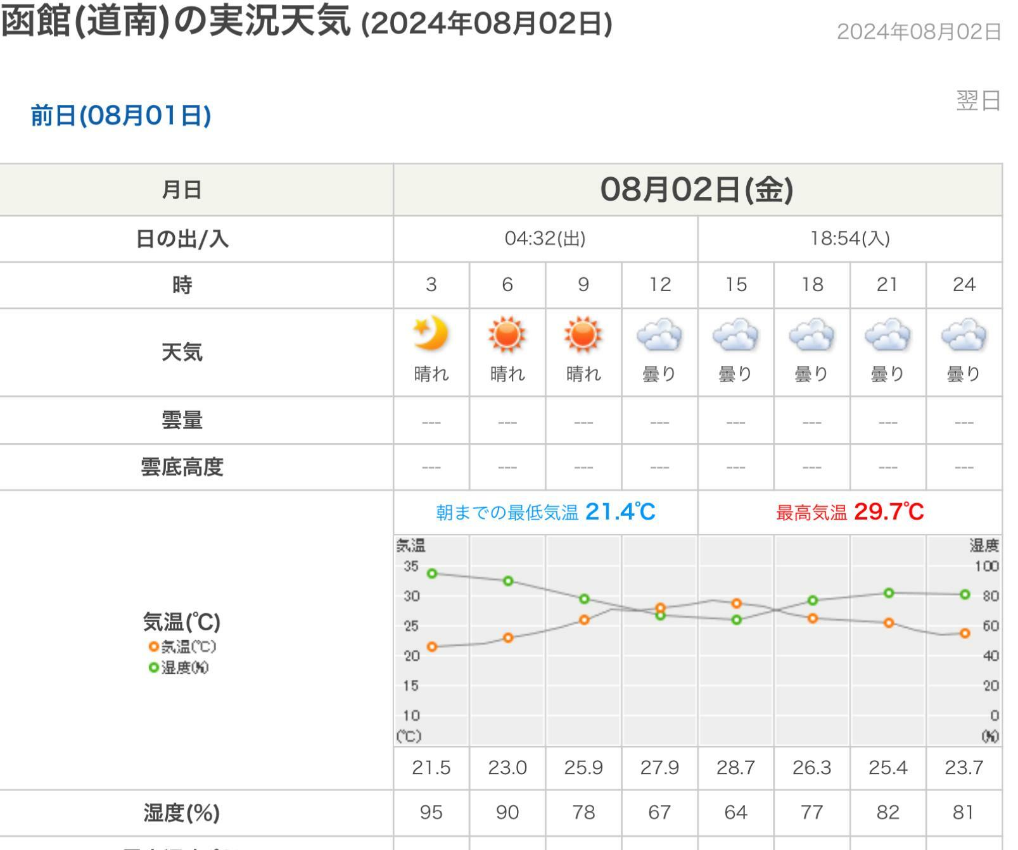This screenshot has height=850, width=1018.
Task: Click sunset time 18:54(入)
Action: 849,239
